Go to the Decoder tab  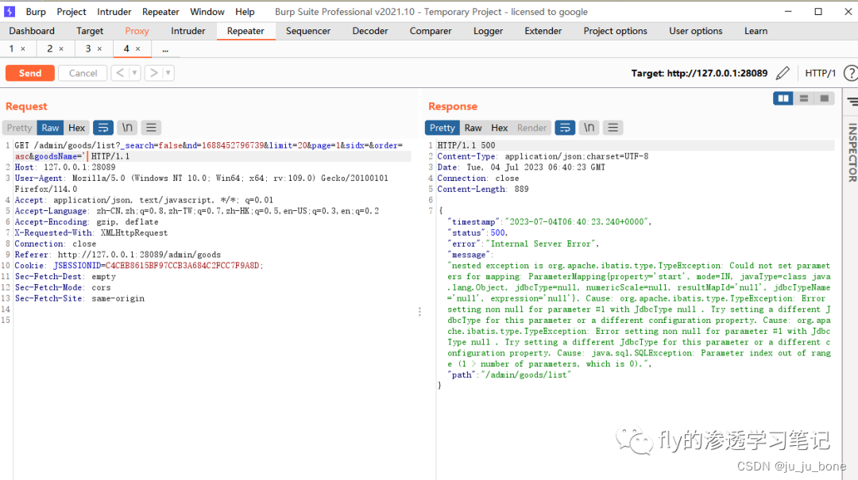370,31
